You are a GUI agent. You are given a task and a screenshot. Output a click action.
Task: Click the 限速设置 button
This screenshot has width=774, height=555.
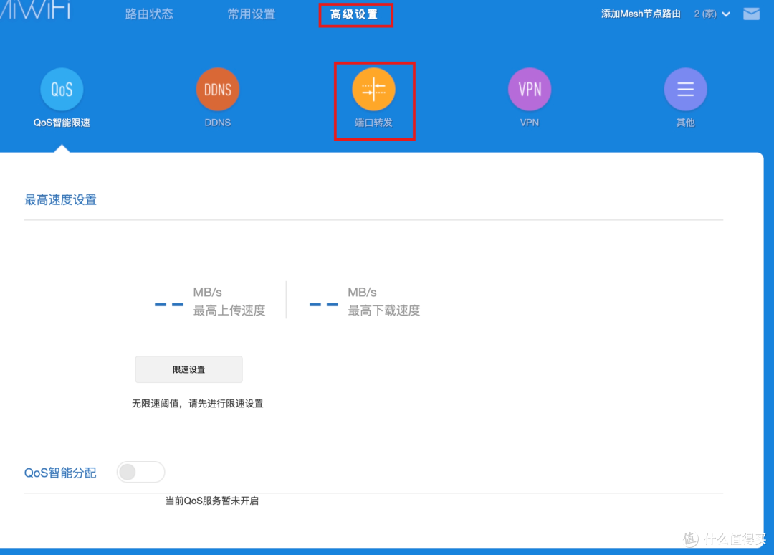[188, 369]
